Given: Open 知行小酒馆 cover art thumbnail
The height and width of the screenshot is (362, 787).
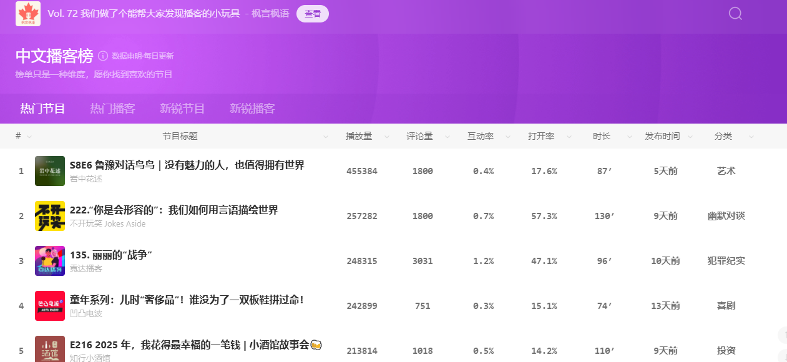Looking at the screenshot, I should pos(50,350).
